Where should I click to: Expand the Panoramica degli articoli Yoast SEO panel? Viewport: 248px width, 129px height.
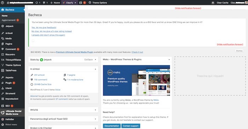coord(95,119)
